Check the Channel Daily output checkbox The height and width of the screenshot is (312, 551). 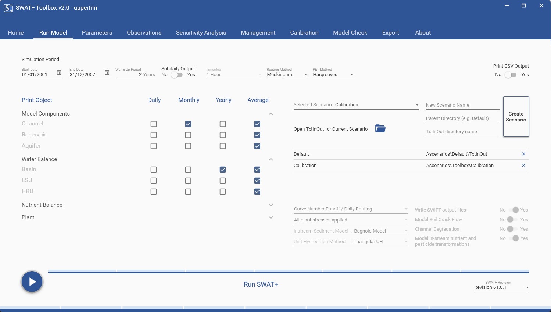click(154, 124)
